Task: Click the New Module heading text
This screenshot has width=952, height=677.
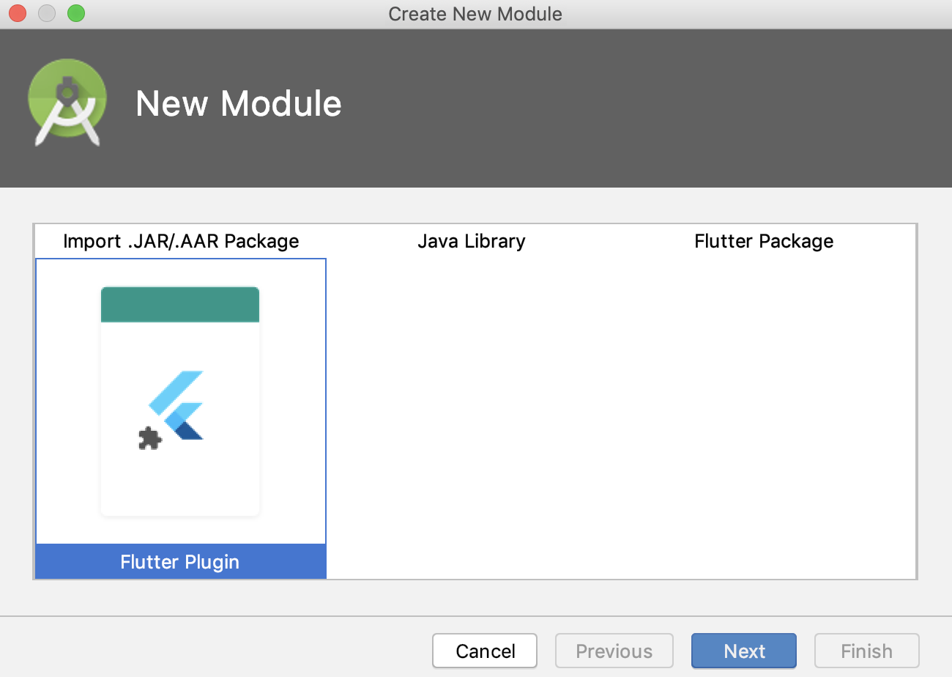Action: click(239, 103)
